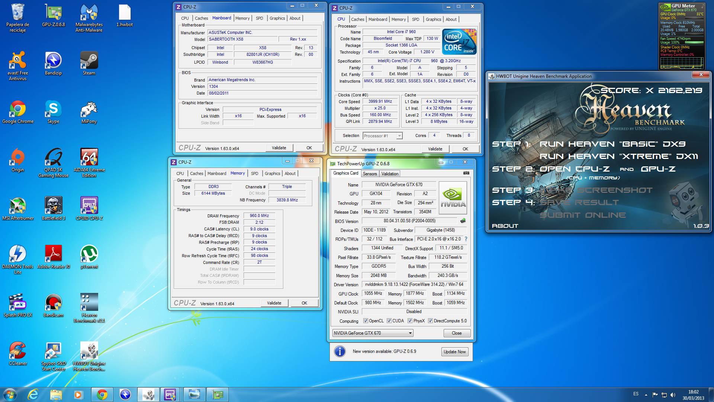This screenshot has width=714, height=402.
Task: Click the NVIDIA logo in GPU-Z
Action: pyautogui.click(x=453, y=198)
